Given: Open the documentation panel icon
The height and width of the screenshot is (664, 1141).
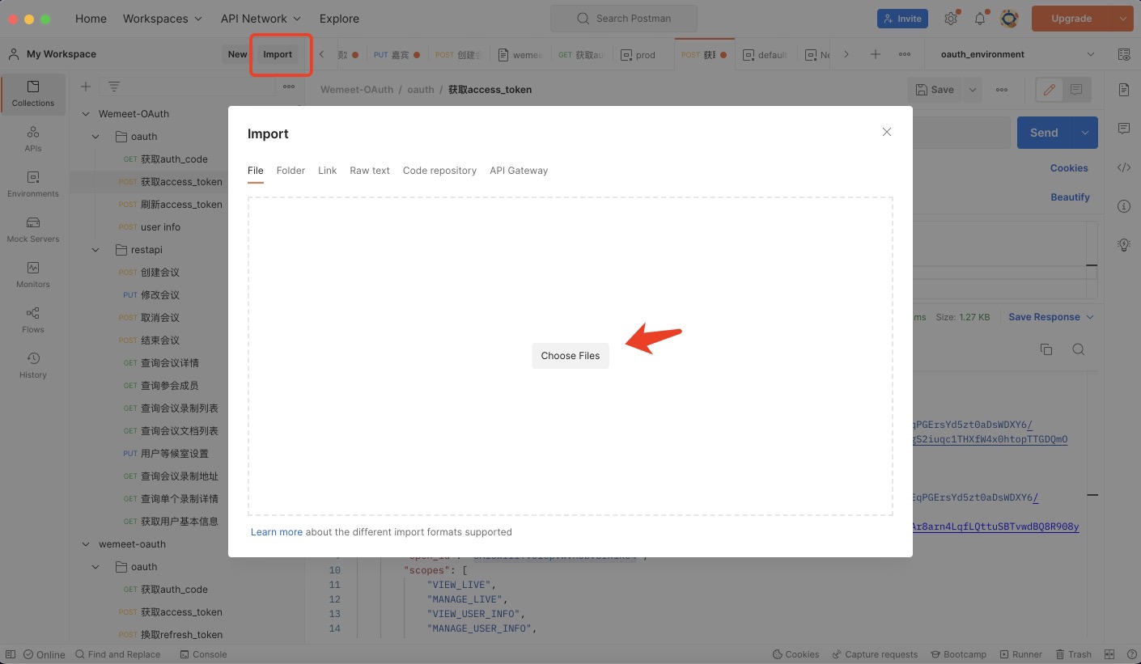Looking at the screenshot, I should 1124,90.
